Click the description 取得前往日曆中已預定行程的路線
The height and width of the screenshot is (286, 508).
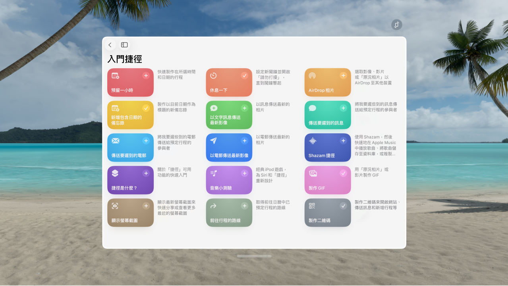click(273, 205)
